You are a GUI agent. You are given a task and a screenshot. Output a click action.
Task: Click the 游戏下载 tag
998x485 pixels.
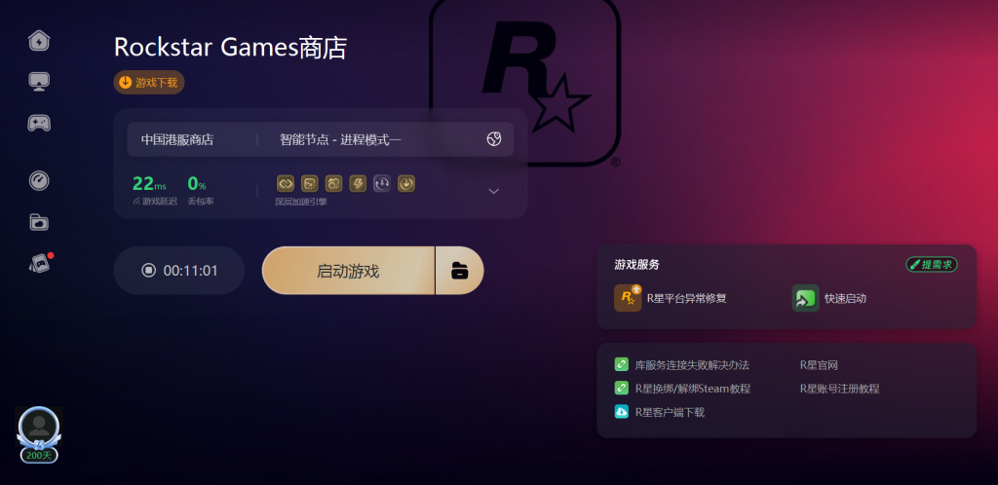(149, 83)
